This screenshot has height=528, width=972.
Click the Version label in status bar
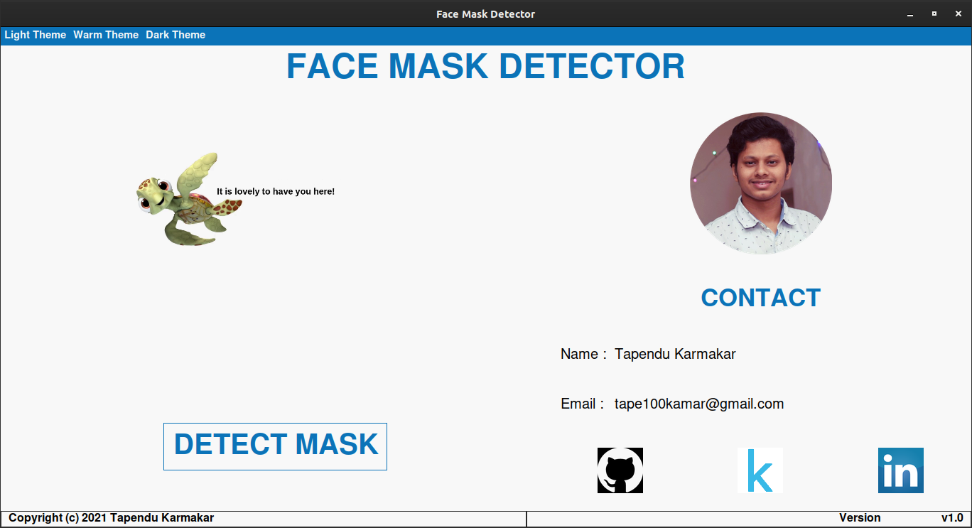pos(860,517)
